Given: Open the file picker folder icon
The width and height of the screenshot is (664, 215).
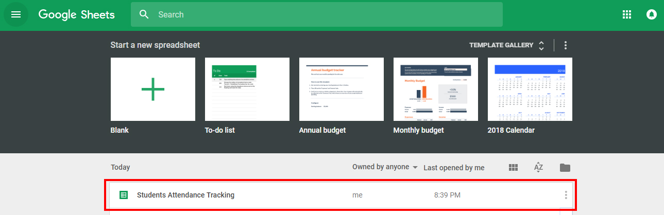Looking at the screenshot, I should tap(565, 167).
